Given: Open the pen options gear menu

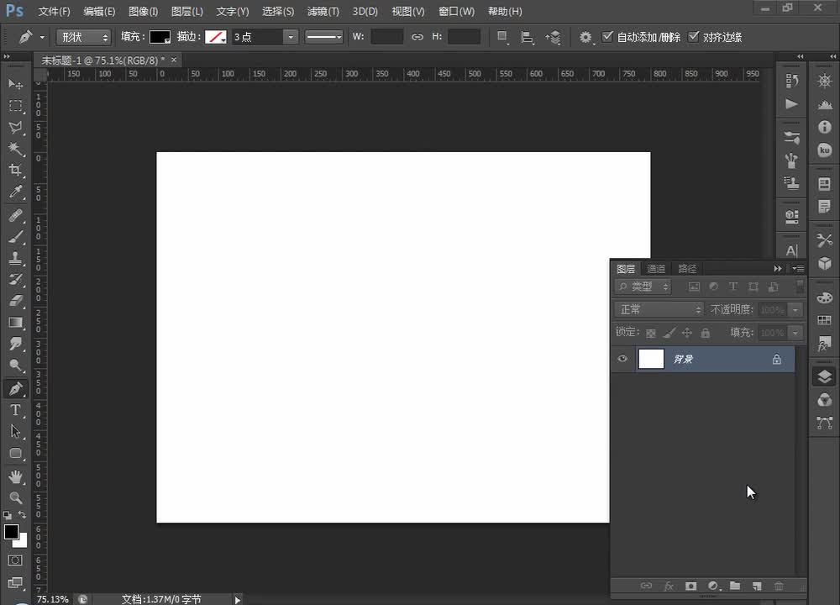Looking at the screenshot, I should 585,37.
